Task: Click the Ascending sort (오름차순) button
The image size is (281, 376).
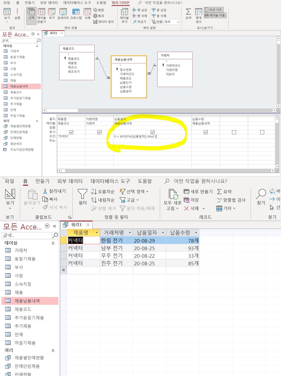Action: (103, 192)
